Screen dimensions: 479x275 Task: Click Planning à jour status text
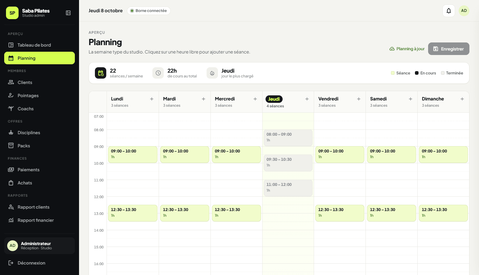click(x=410, y=49)
